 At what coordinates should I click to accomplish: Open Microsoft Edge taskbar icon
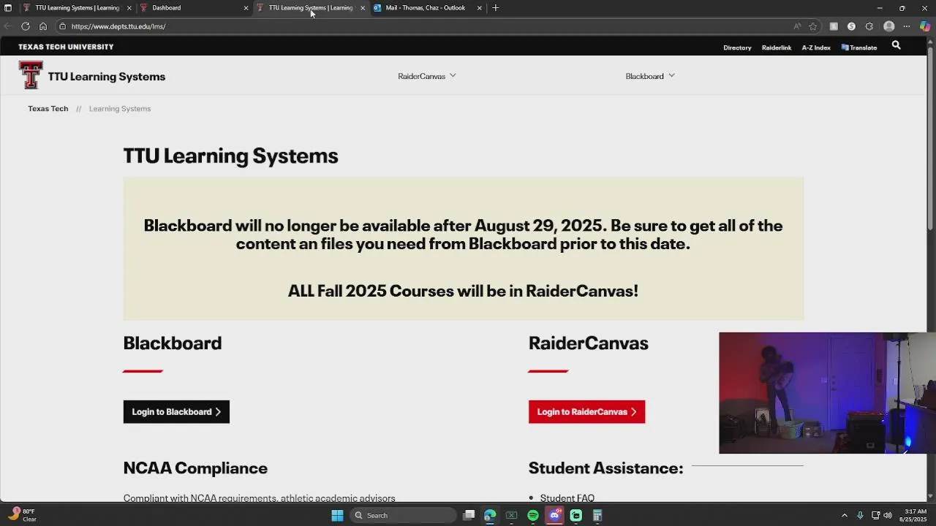[x=490, y=516]
